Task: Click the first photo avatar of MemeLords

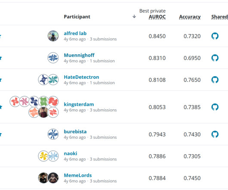Action: click(43, 178)
